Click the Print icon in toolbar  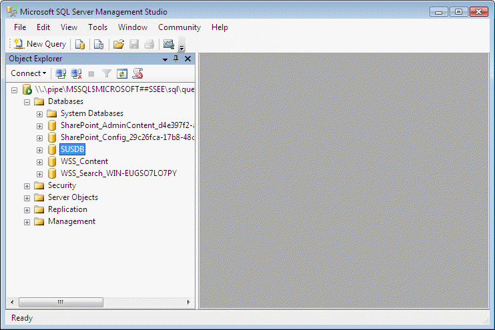(x=149, y=45)
